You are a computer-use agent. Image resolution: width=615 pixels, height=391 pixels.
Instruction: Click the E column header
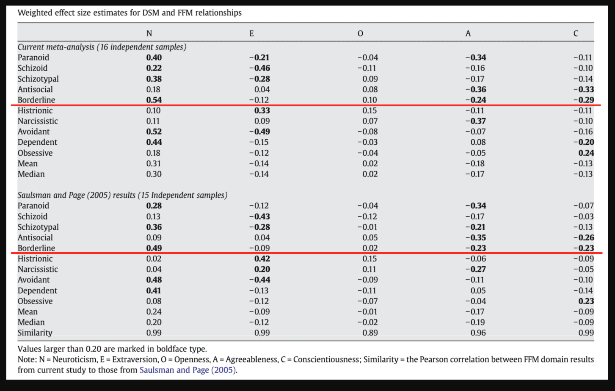point(251,33)
